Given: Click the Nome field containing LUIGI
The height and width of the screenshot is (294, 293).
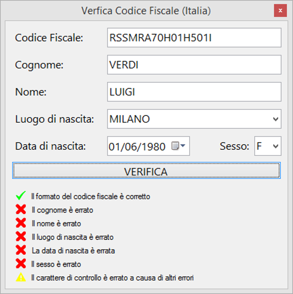Looking at the screenshot, I should [194, 92].
